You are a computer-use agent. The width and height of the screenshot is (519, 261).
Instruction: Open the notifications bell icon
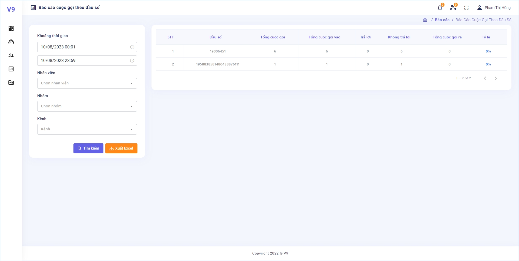tap(440, 8)
